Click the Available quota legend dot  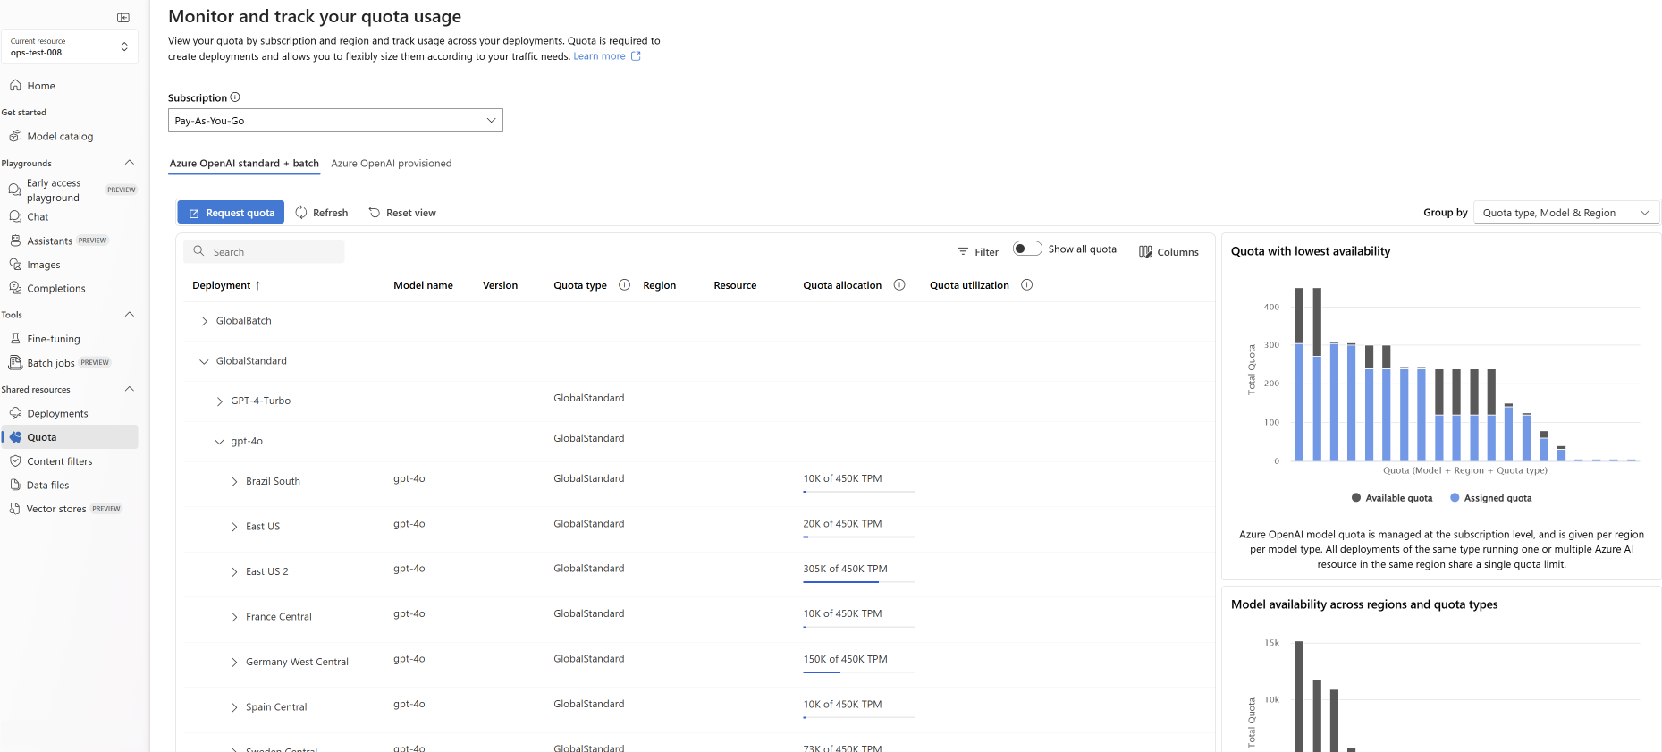click(1356, 498)
